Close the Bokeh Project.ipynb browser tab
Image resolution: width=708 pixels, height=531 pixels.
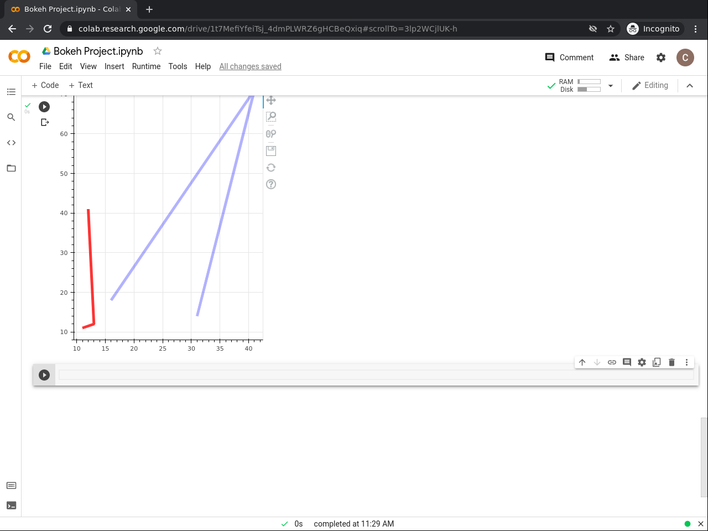click(128, 9)
